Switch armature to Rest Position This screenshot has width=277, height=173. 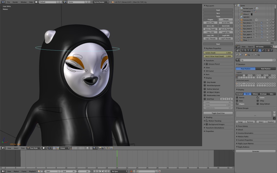(x=266, y=68)
